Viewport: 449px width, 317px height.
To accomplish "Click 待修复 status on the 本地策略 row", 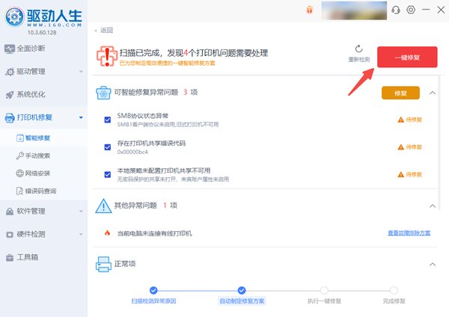I will tap(414, 174).
